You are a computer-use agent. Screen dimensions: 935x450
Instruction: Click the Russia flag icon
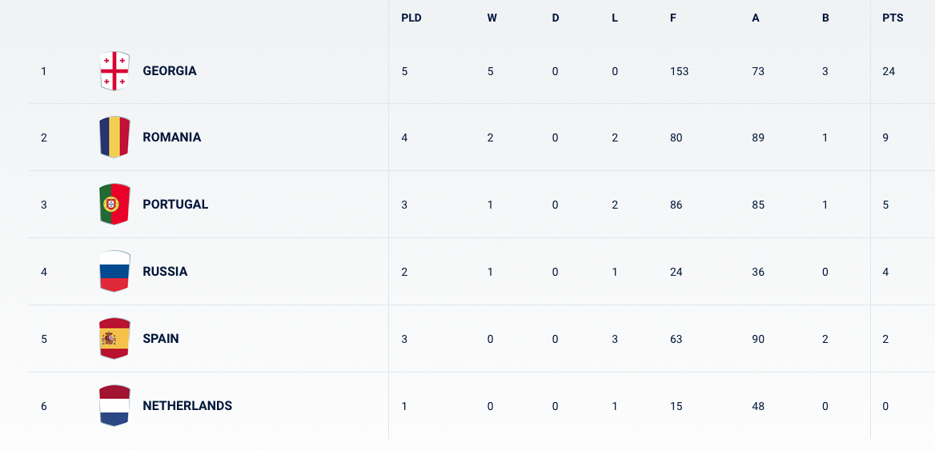coord(114,272)
